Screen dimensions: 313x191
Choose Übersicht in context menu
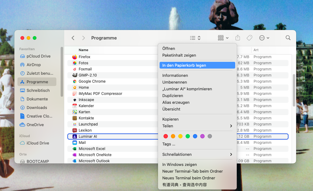(171, 109)
